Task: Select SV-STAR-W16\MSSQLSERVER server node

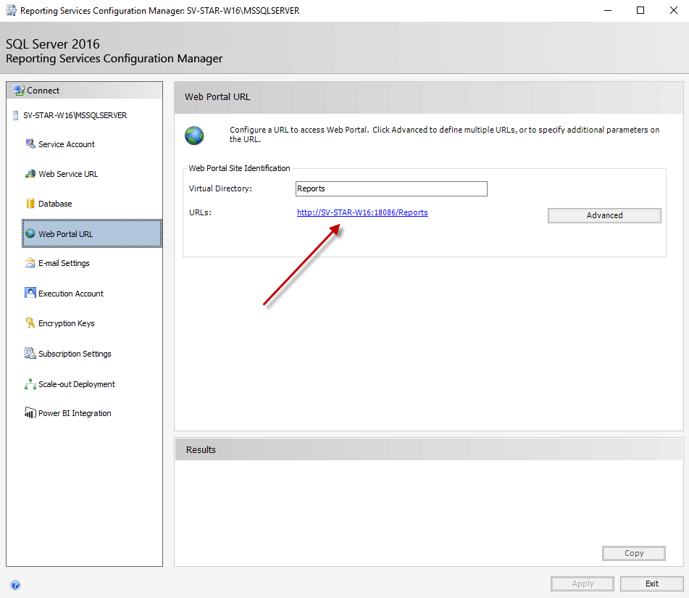Action: coord(75,115)
